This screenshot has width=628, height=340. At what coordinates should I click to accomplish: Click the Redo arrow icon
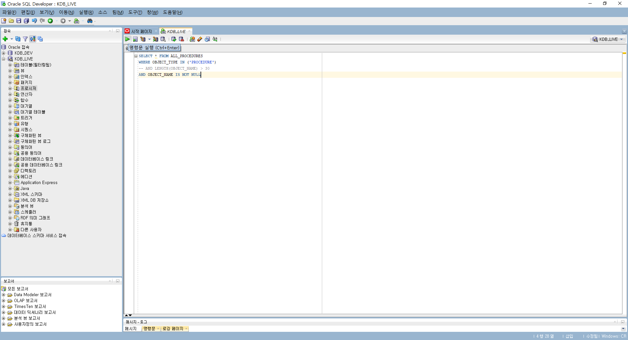(42, 21)
